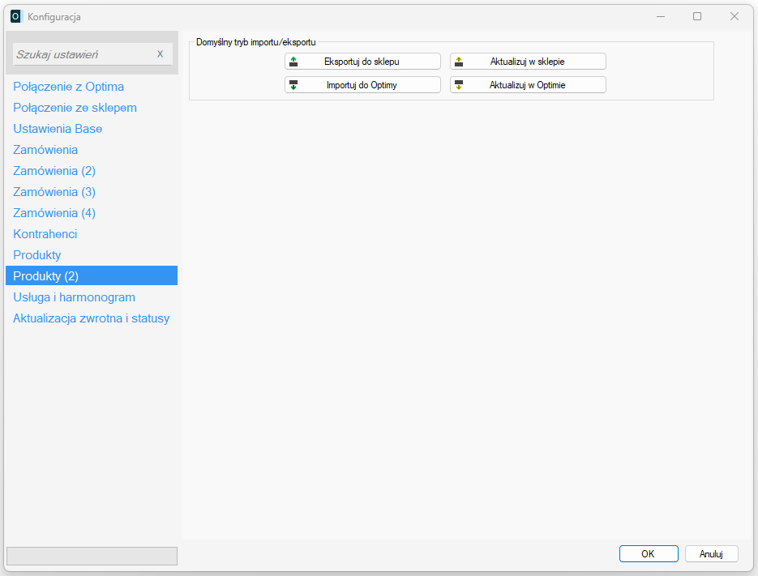Open the Kontrahenci settings
Screen dimensions: 758x576
[45, 234]
